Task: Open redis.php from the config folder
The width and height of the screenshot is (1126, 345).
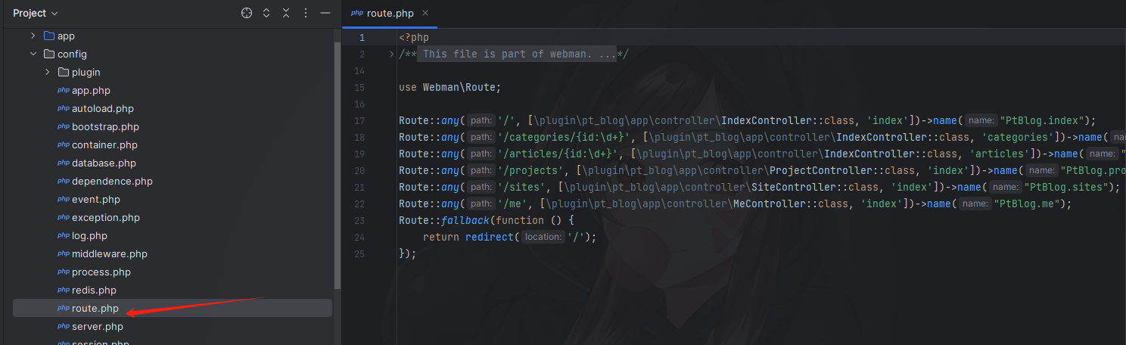Action: point(94,290)
